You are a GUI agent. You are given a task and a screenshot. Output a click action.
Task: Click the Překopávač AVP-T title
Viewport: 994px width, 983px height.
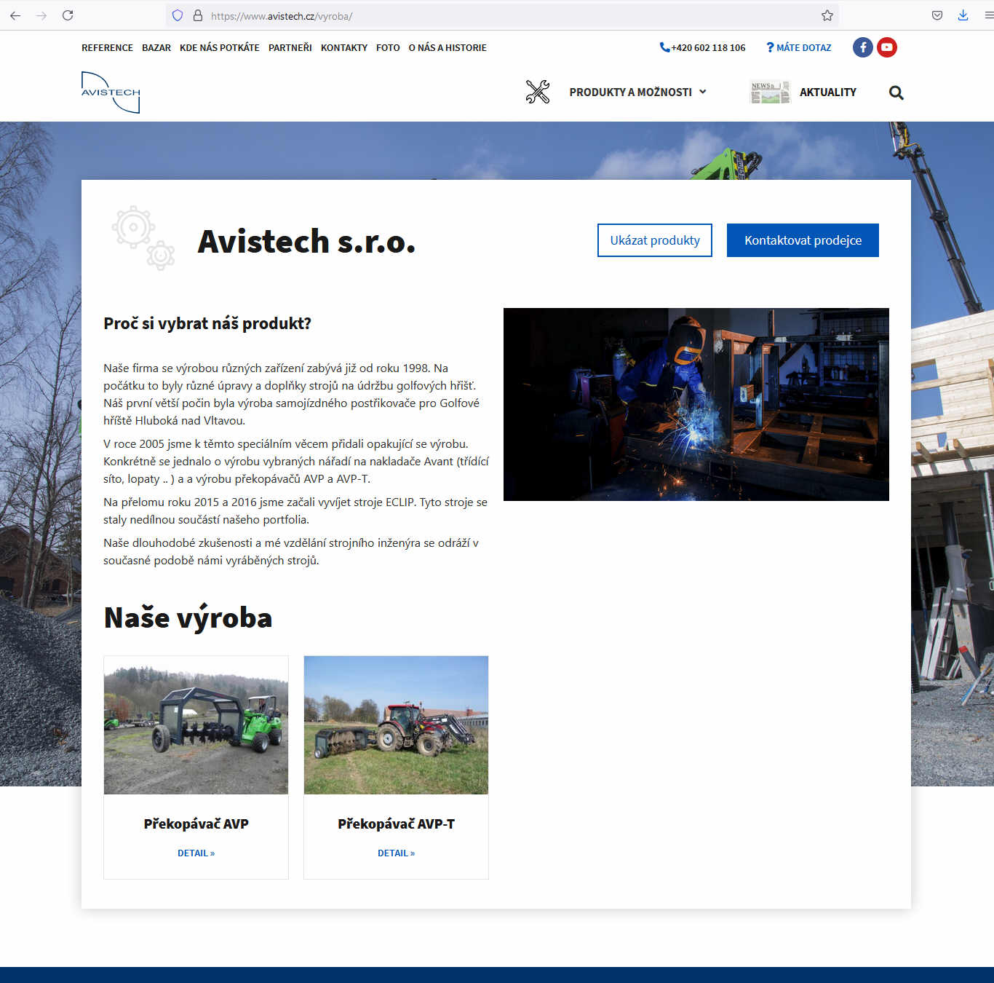tap(396, 824)
